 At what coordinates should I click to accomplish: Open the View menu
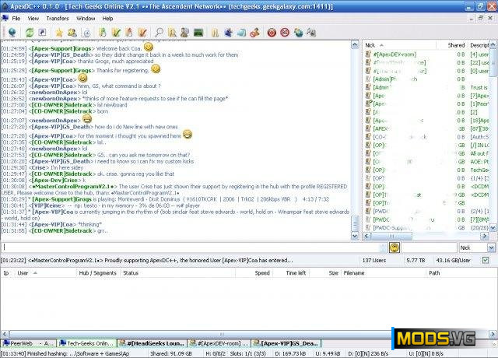(33, 17)
